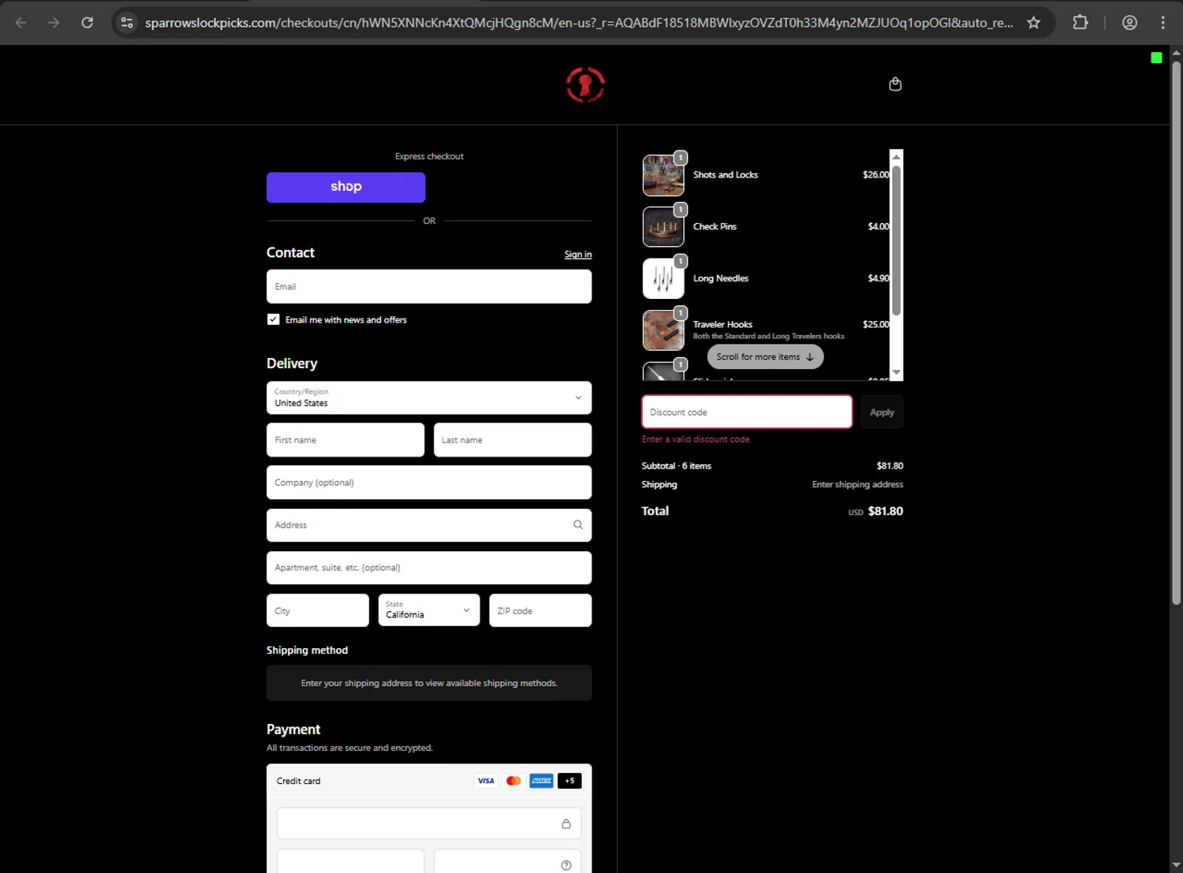Focus the Last name field
1183x873 pixels.
tap(513, 440)
